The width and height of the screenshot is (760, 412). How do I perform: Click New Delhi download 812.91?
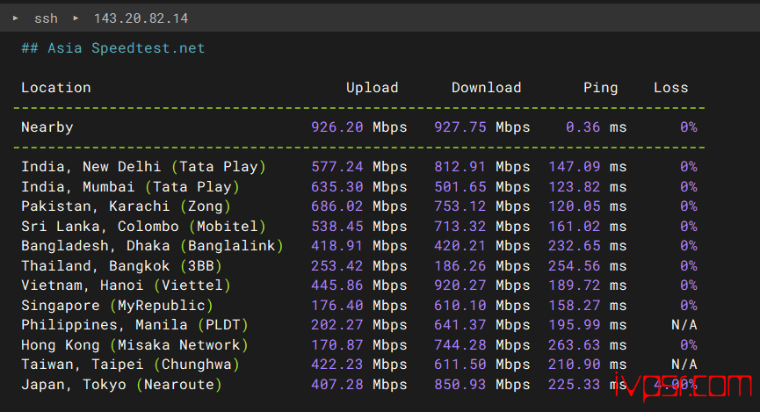[x=460, y=167]
